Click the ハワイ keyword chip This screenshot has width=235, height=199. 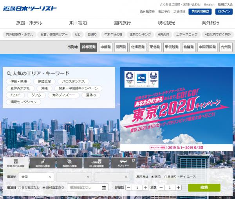pyautogui.click(x=15, y=95)
